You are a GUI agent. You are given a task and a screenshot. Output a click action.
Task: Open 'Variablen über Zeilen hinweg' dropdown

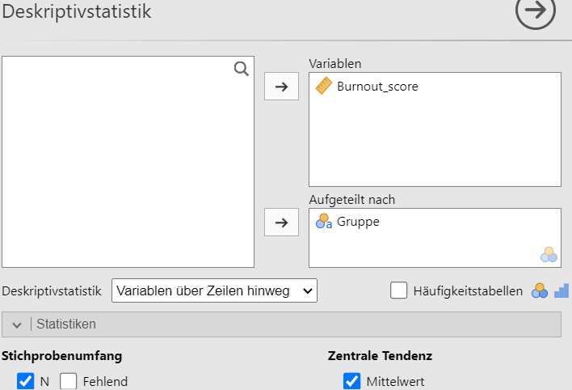215,290
